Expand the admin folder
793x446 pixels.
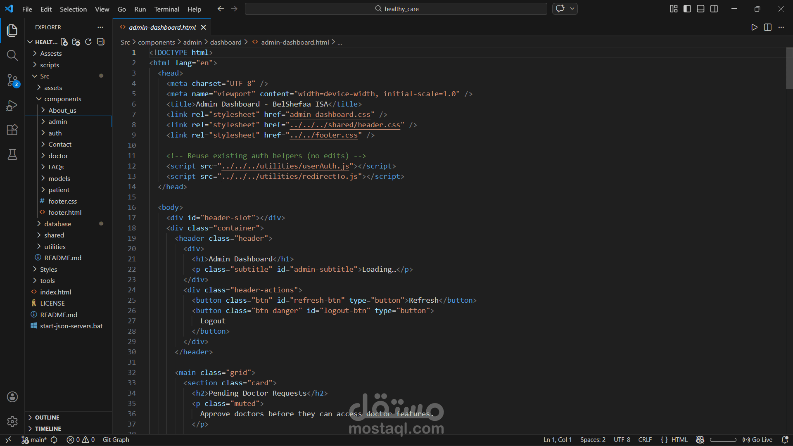point(57,121)
